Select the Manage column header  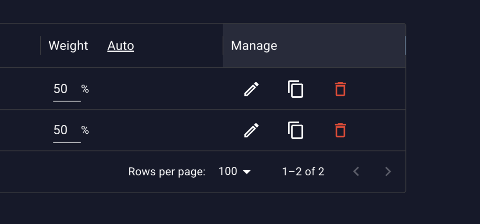point(254,46)
